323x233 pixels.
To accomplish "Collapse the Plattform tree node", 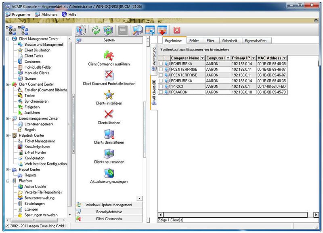I will pos(8,181).
